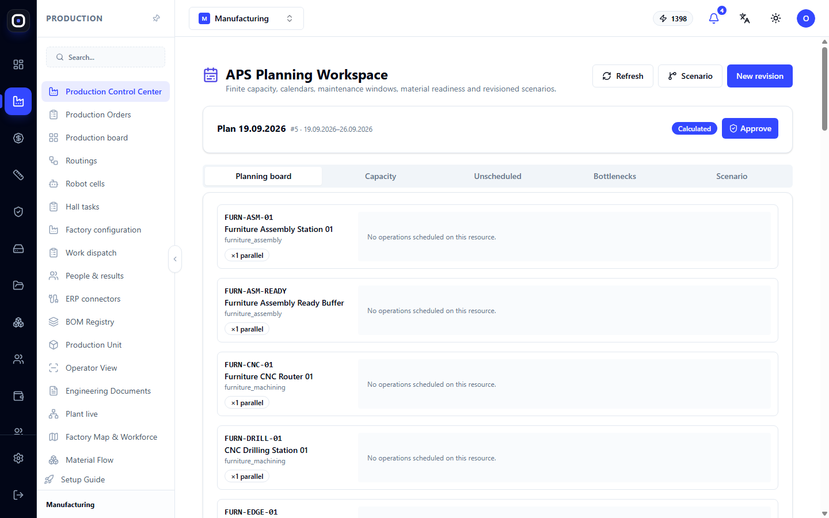Select the production chart icon in the rail
The image size is (829, 518).
coord(18,101)
